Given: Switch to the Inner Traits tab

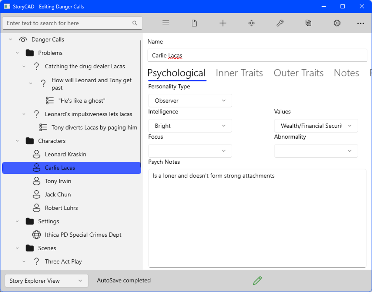Looking at the screenshot, I should 239,73.
